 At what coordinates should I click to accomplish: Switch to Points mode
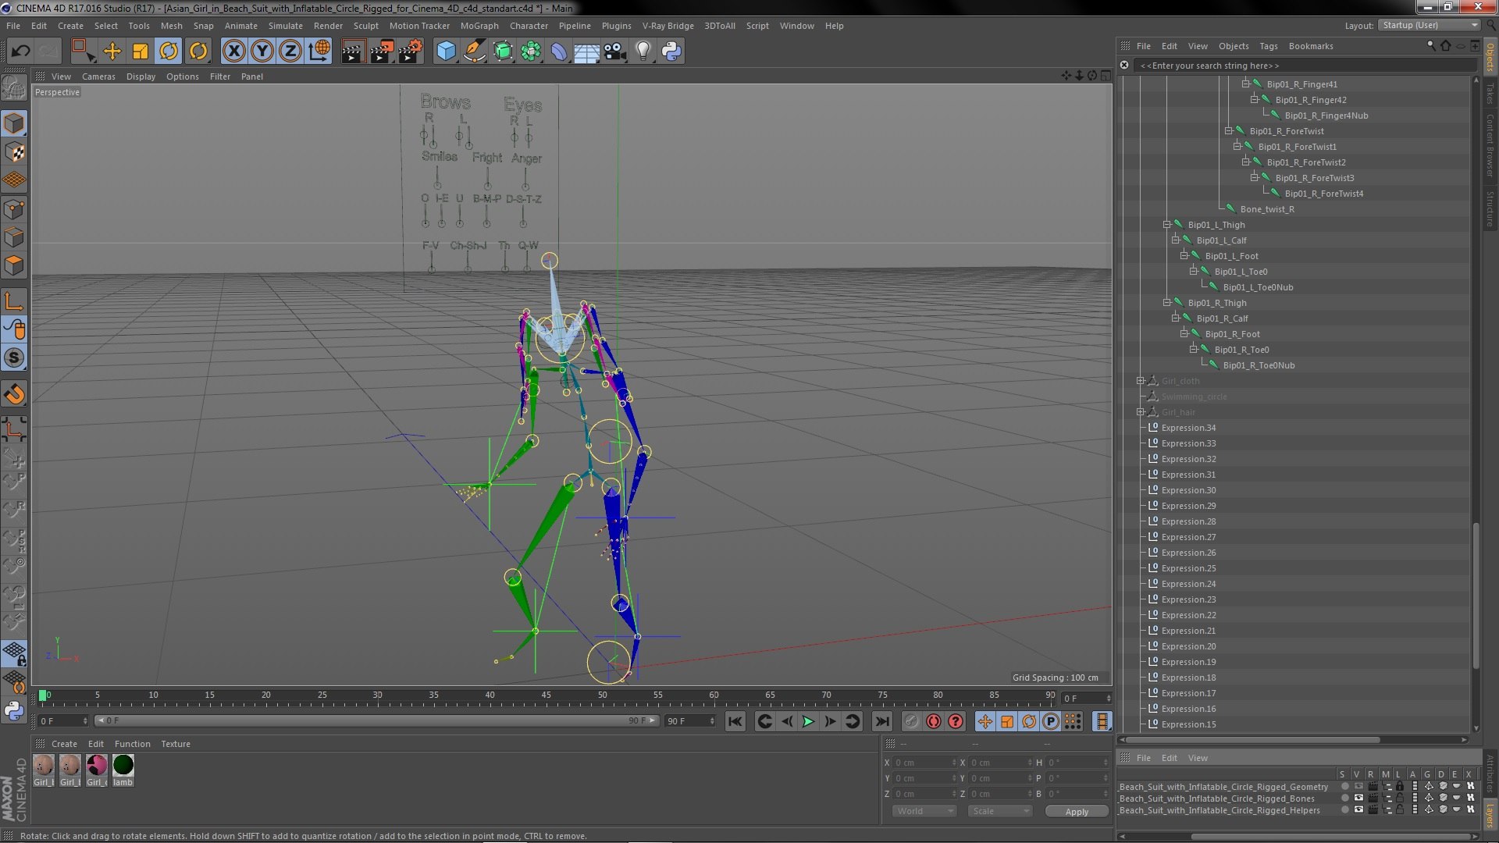(x=14, y=209)
